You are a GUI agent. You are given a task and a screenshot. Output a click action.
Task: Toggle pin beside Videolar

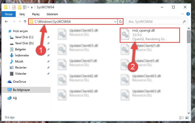48,74
